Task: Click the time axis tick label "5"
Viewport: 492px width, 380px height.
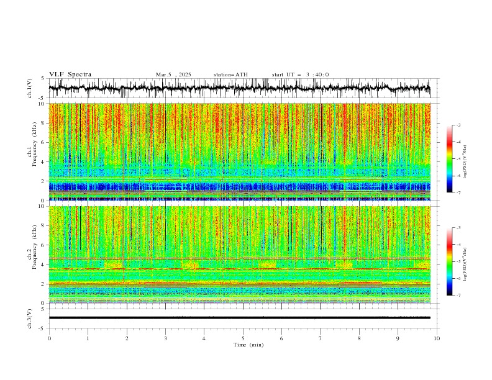Action: tap(243, 338)
